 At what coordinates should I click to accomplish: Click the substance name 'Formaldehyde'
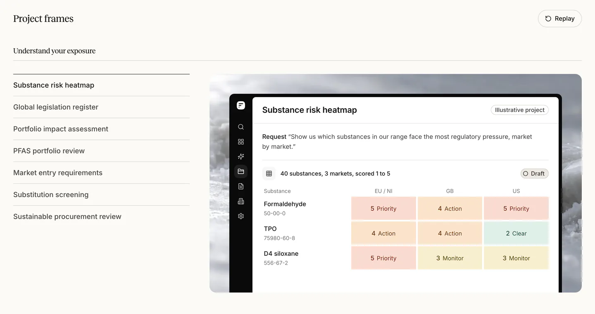tap(285, 204)
